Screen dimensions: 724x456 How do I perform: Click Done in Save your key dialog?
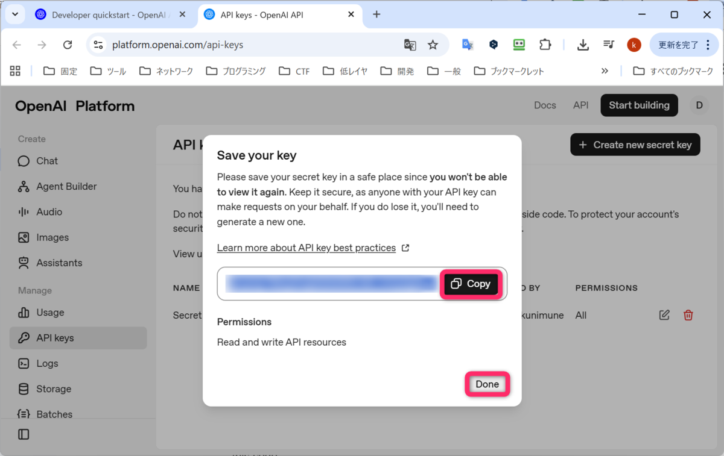coord(487,384)
